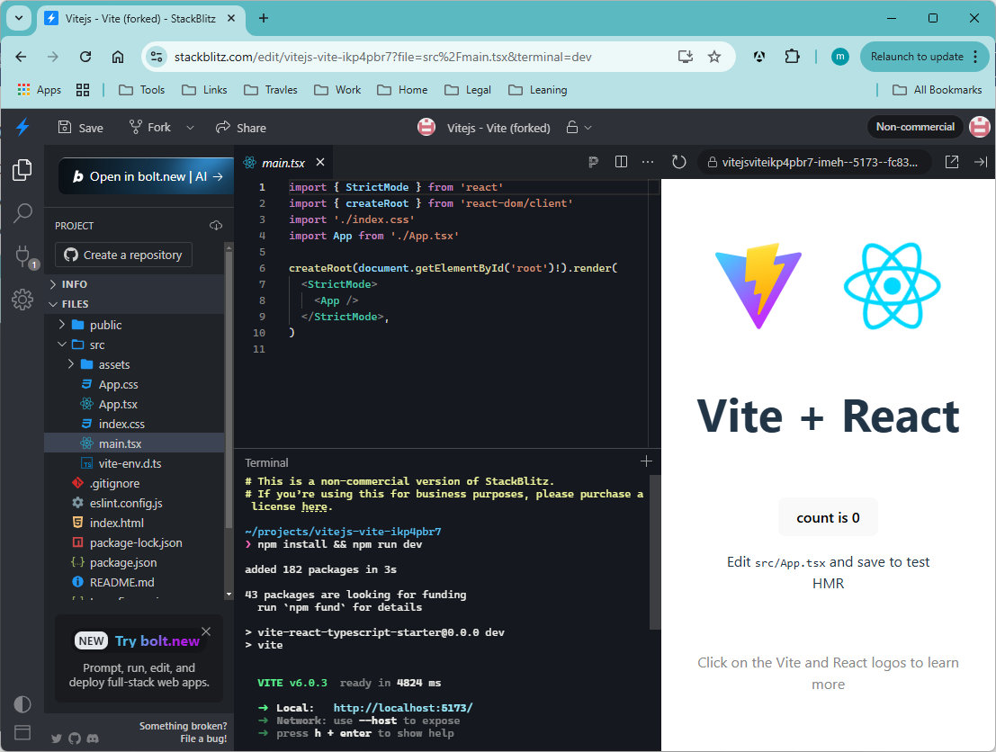Click the terminal vertical scrollbar

655,552
